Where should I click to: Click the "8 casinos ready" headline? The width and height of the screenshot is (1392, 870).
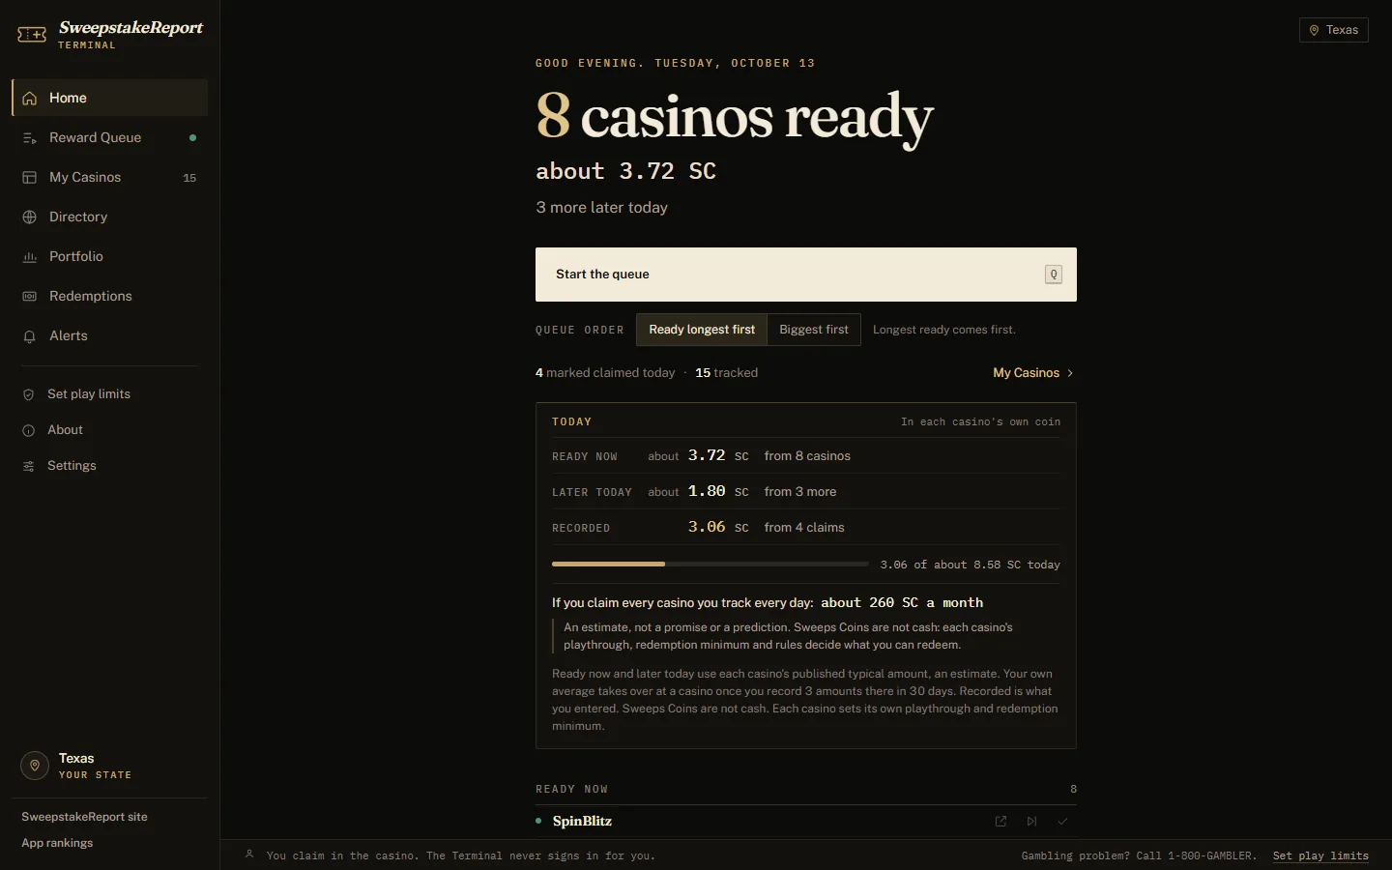[735, 116]
